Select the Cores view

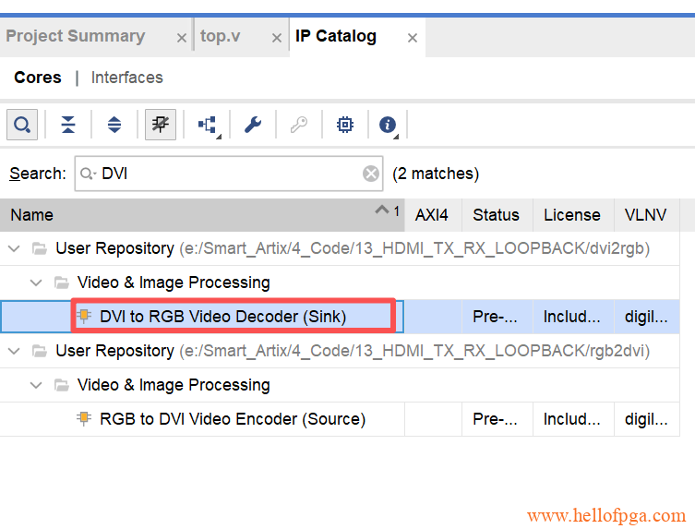[x=38, y=78]
